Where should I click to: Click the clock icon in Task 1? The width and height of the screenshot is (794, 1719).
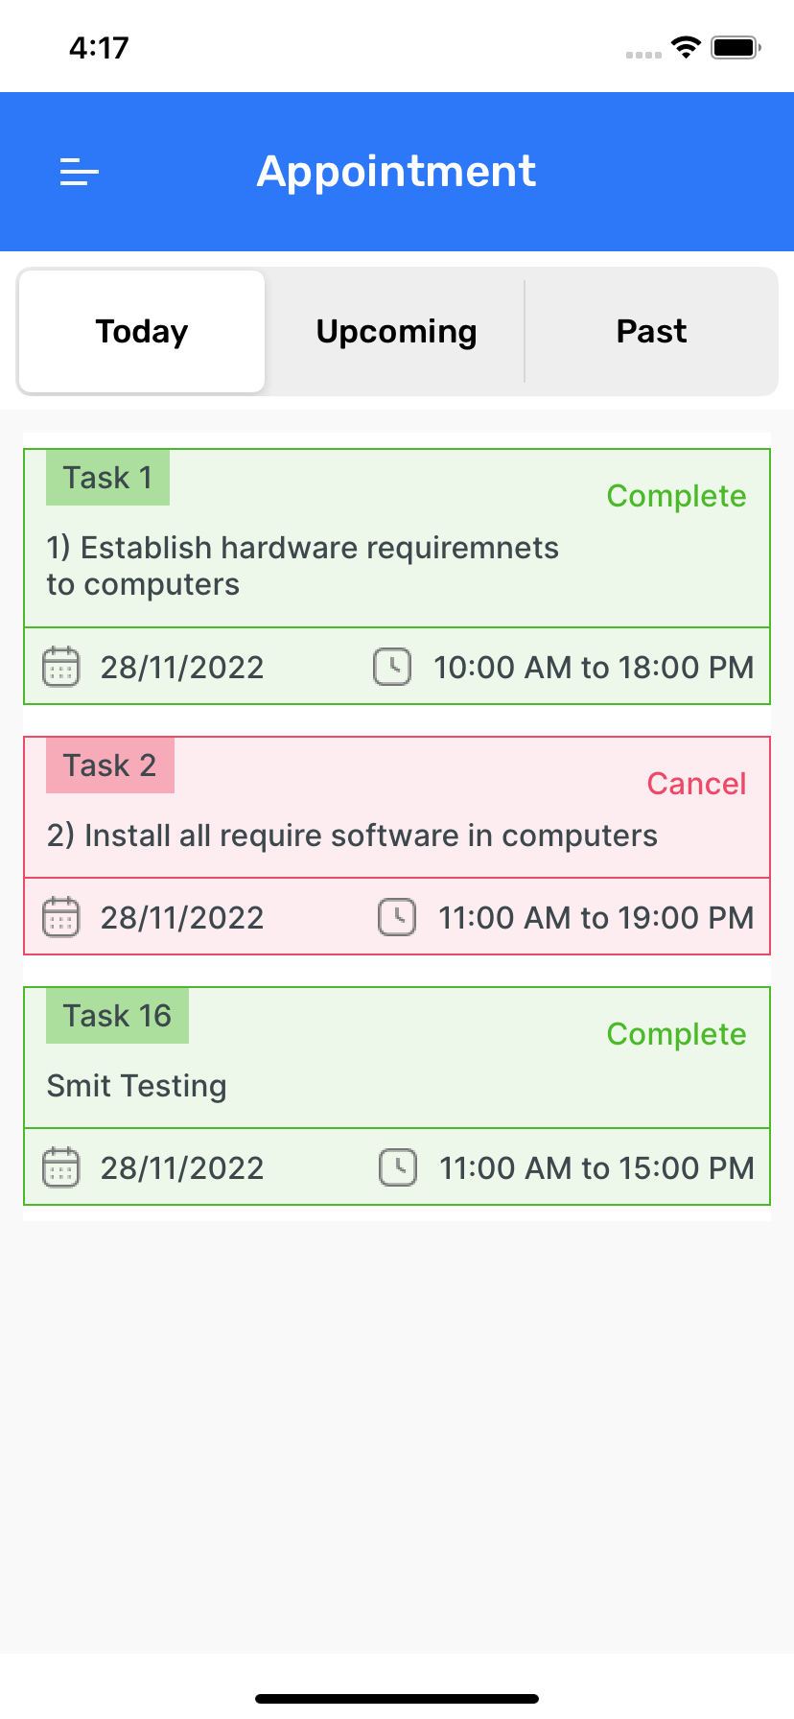click(392, 667)
